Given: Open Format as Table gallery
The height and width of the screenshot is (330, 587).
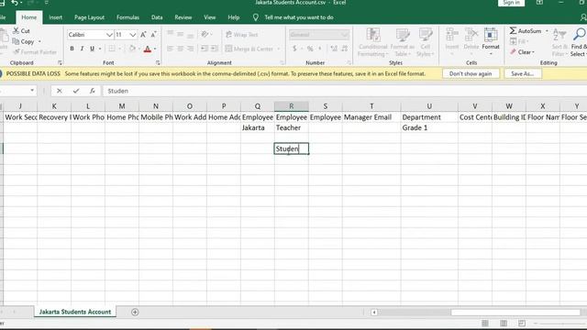Looking at the screenshot, I should [403, 42].
